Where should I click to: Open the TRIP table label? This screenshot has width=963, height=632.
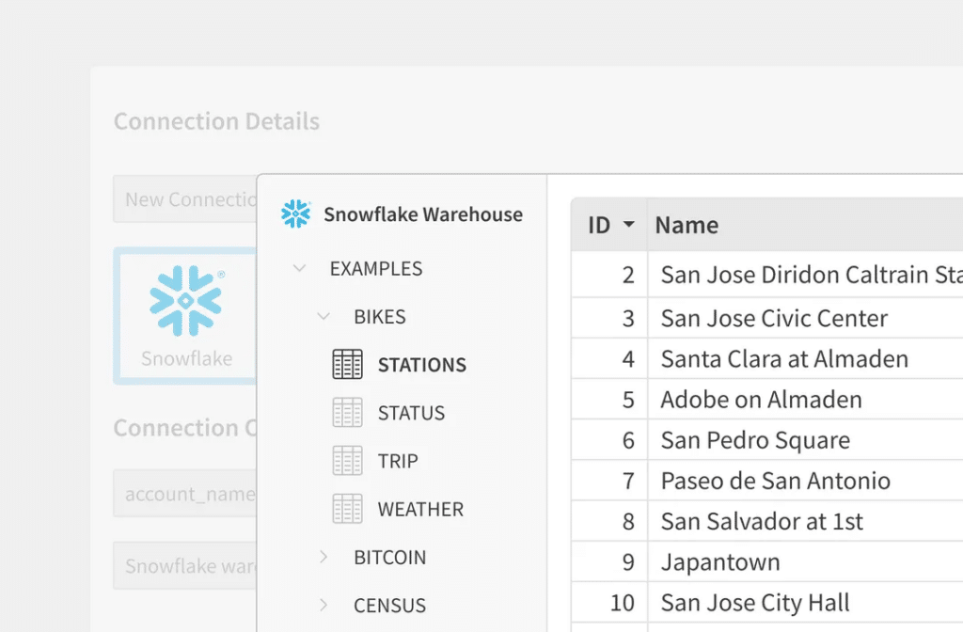coord(398,461)
